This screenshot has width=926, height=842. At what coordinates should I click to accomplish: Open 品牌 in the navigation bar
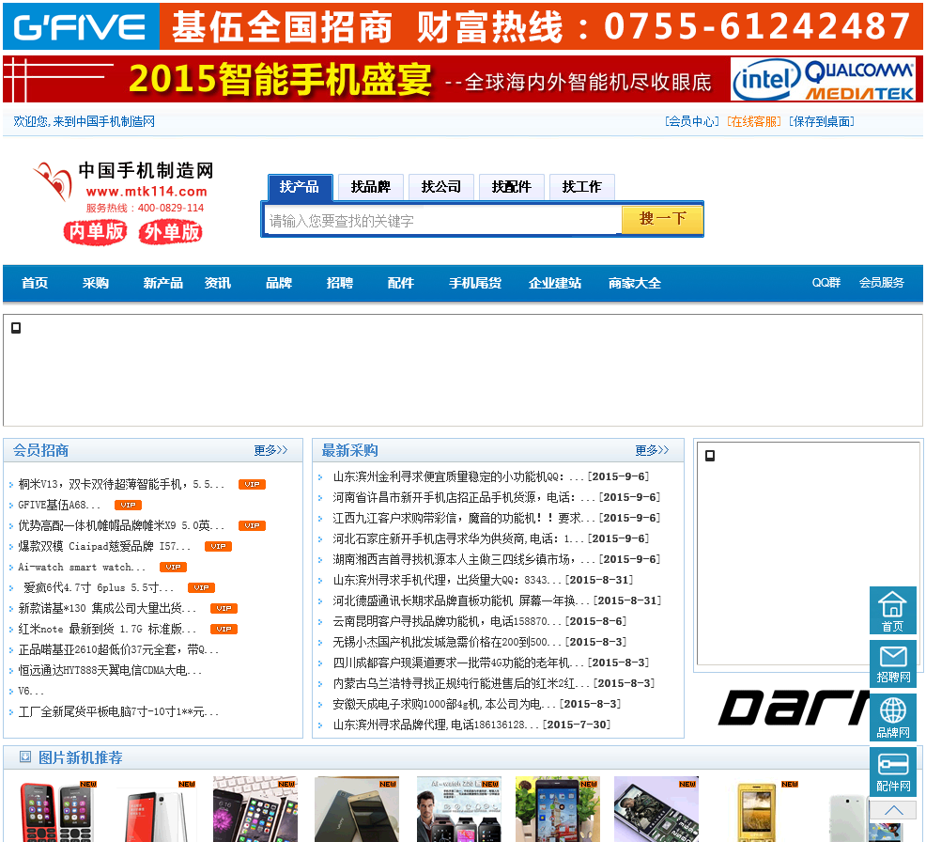tap(279, 283)
